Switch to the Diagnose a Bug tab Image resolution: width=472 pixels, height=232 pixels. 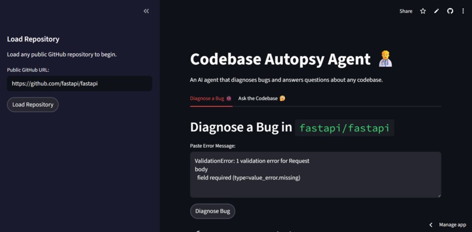point(211,98)
